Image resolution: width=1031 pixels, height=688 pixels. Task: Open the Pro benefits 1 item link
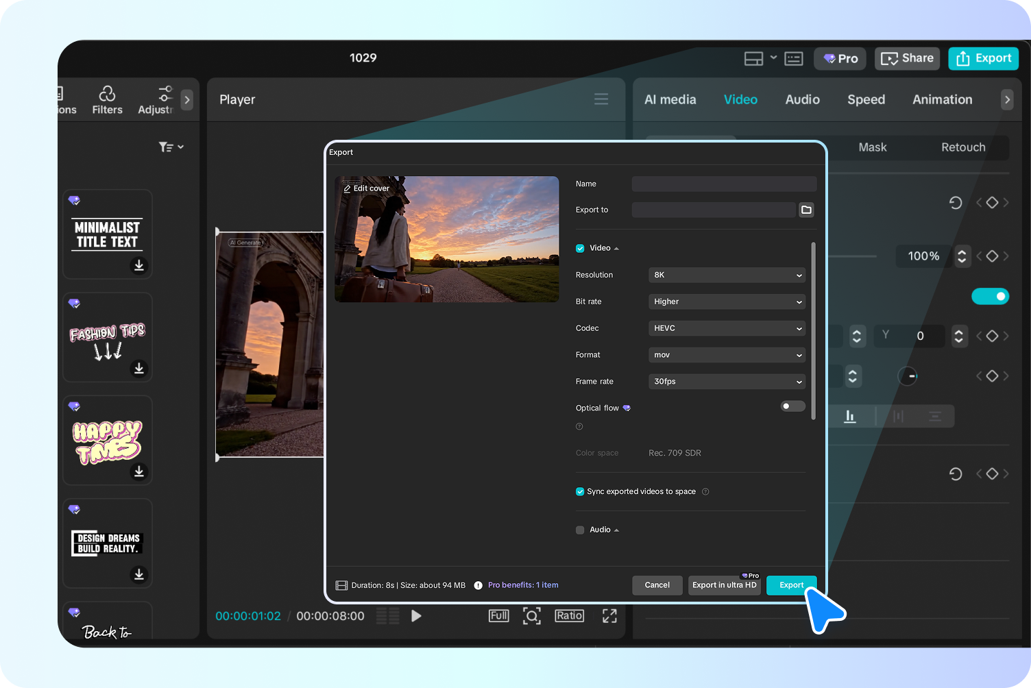[x=523, y=585]
